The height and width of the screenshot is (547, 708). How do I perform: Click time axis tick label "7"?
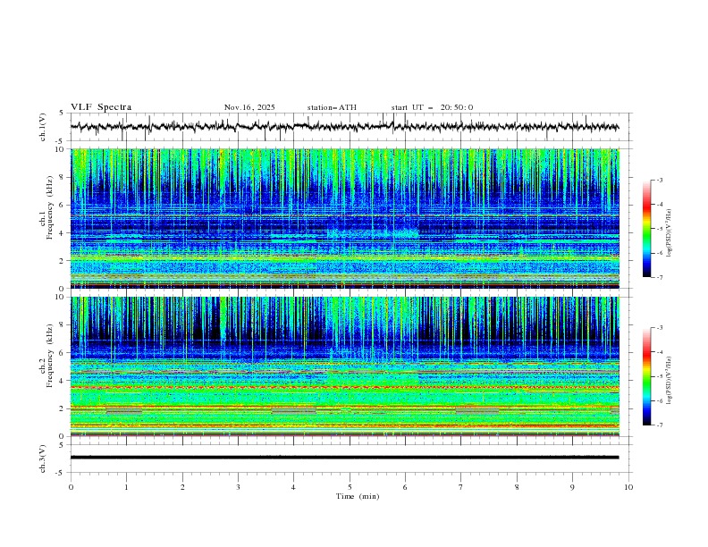pyautogui.click(x=461, y=487)
